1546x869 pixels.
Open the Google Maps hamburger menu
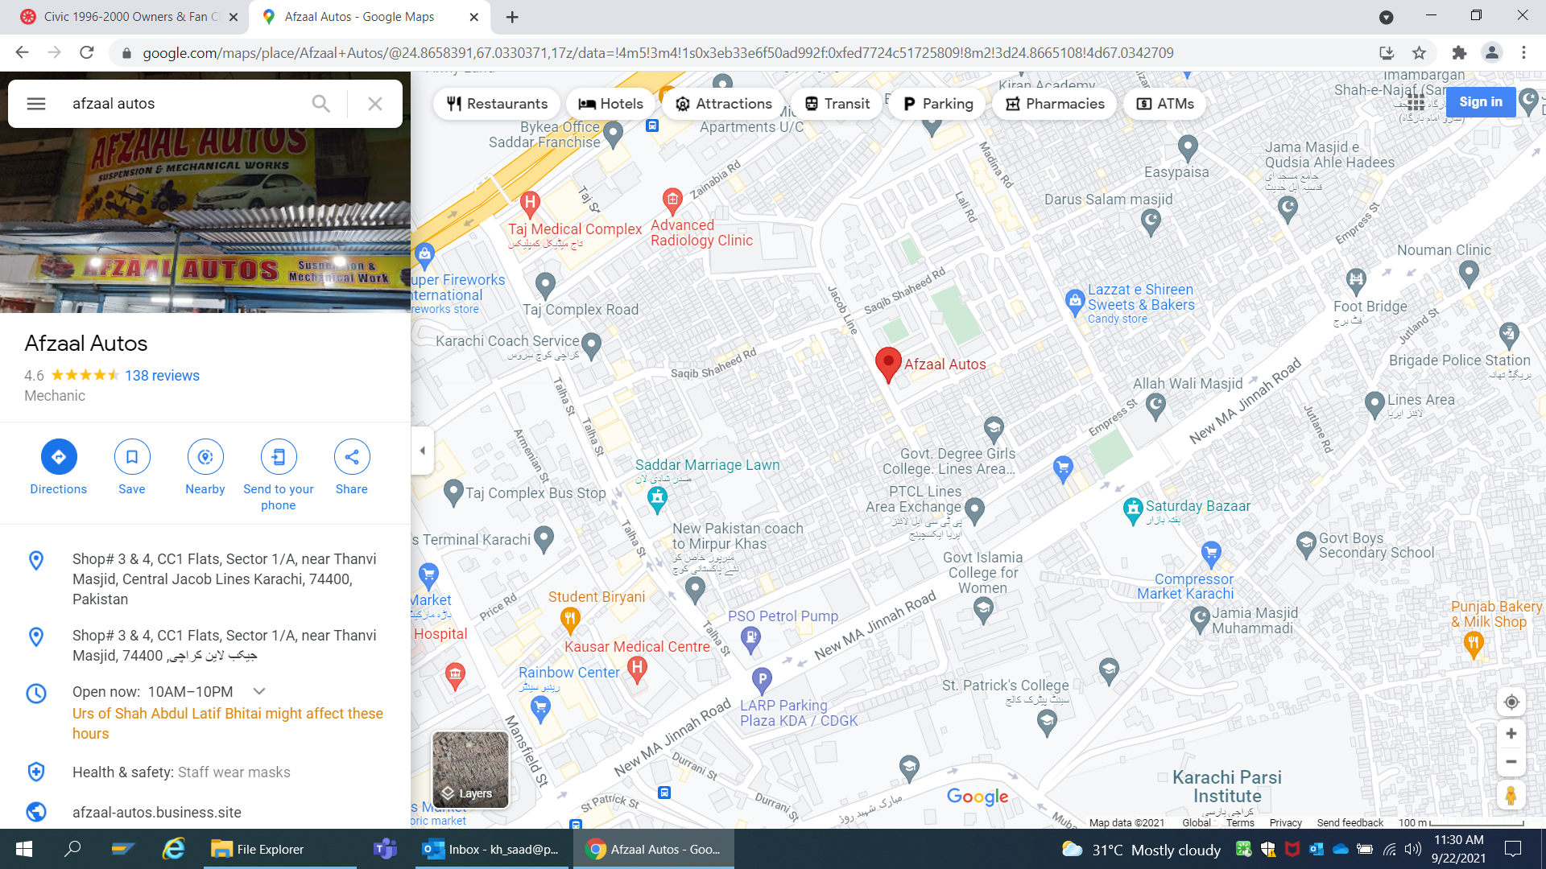pos(36,104)
